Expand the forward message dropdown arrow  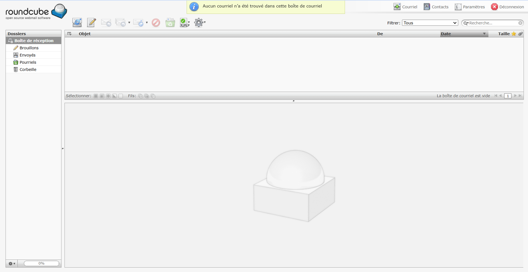click(x=147, y=22)
